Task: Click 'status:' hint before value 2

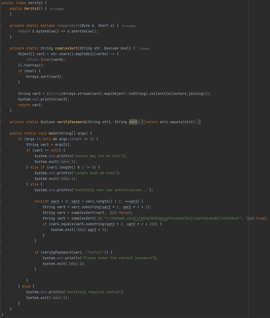Action: pos(73,264)
